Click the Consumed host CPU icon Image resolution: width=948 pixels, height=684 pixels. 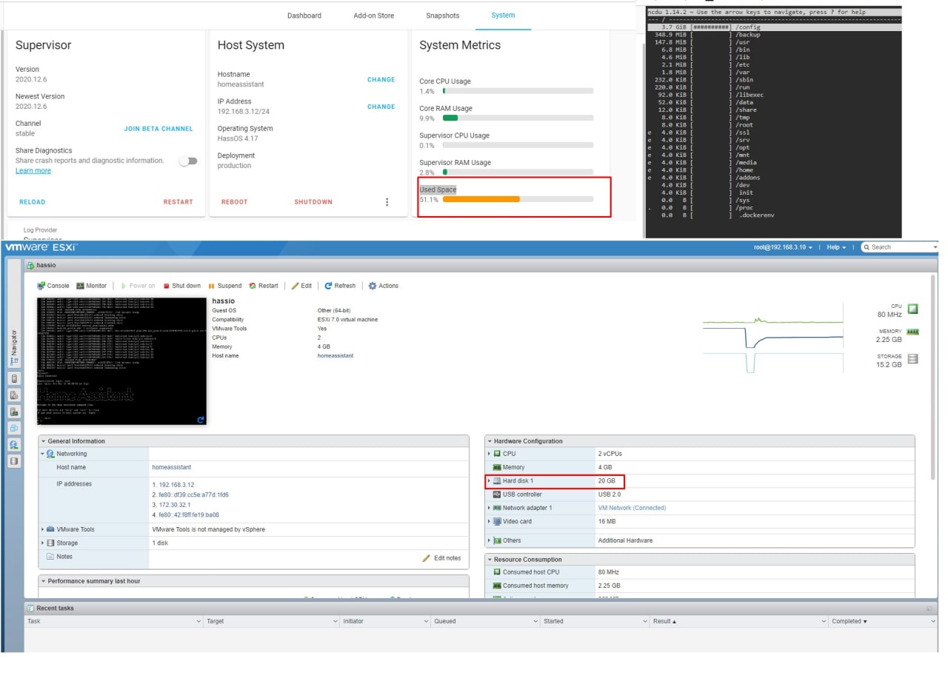pyautogui.click(x=497, y=572)
